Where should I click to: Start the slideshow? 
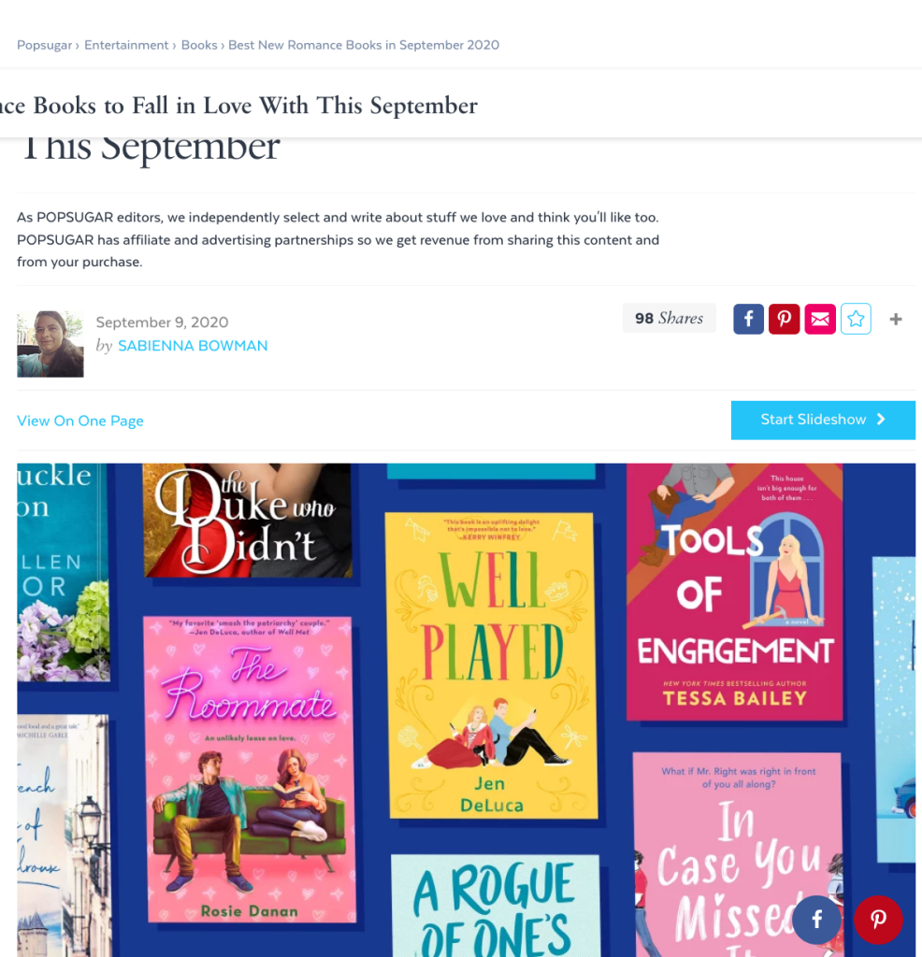(x=823, y=420)
